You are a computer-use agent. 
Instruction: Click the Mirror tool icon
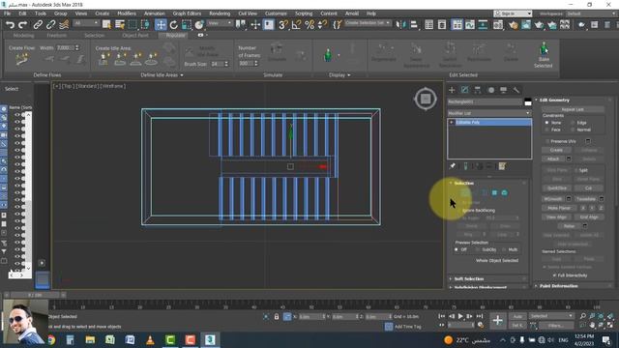(400, 25)
